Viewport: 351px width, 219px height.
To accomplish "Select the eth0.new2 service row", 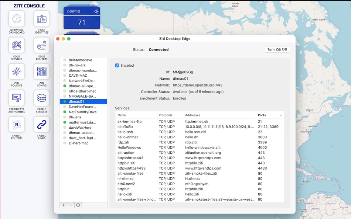I will click(x=200, y=184).
